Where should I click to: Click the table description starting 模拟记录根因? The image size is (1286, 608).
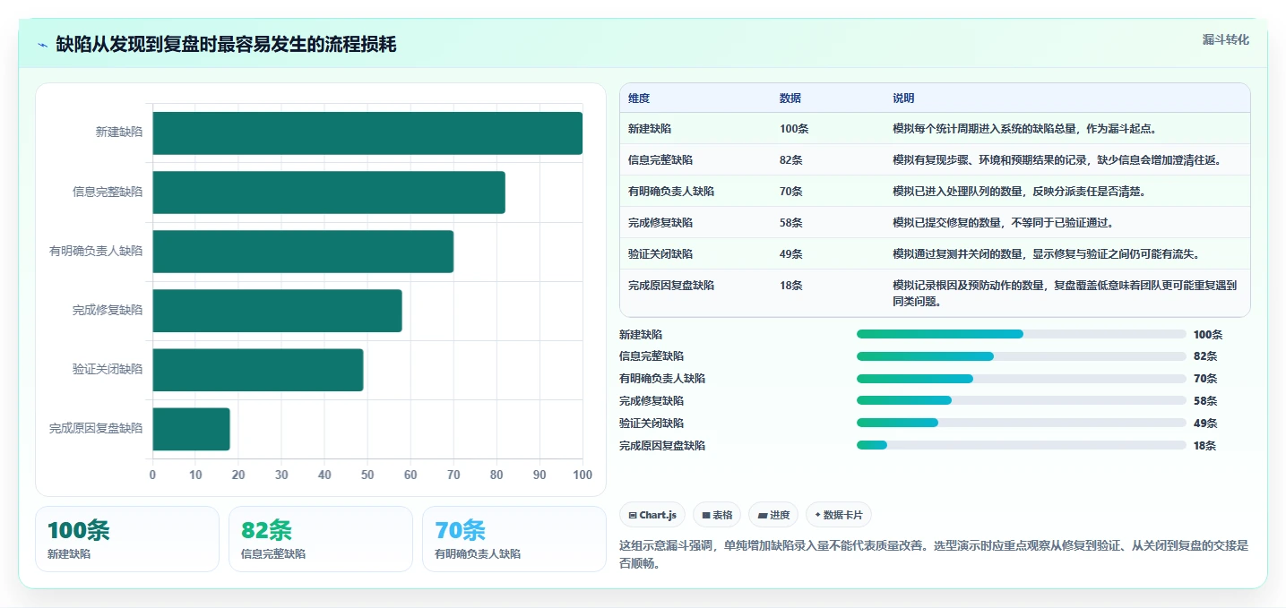(1065, 293)
